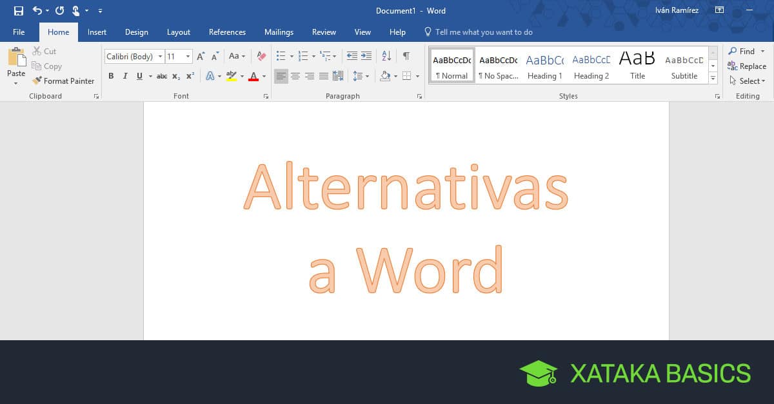774x404 pixels.
Task: Clear all formatting with the eraser icon
Action: [261, 56]
